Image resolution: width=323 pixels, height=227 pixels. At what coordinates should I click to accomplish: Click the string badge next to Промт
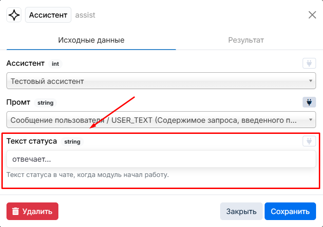45,102
